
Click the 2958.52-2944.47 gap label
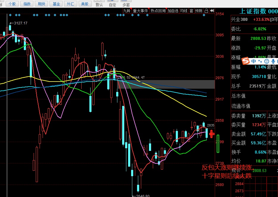point(131,77)
